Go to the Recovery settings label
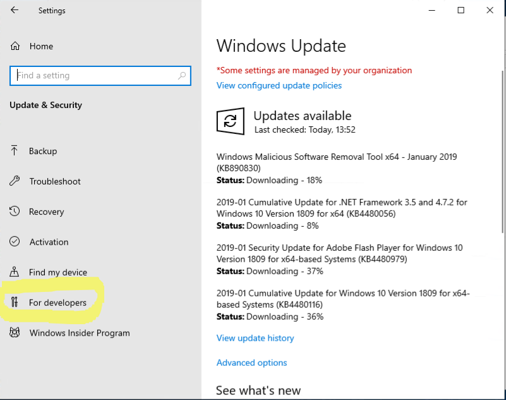This screenshot has width=506, height=400. click(x=47, y=212)
